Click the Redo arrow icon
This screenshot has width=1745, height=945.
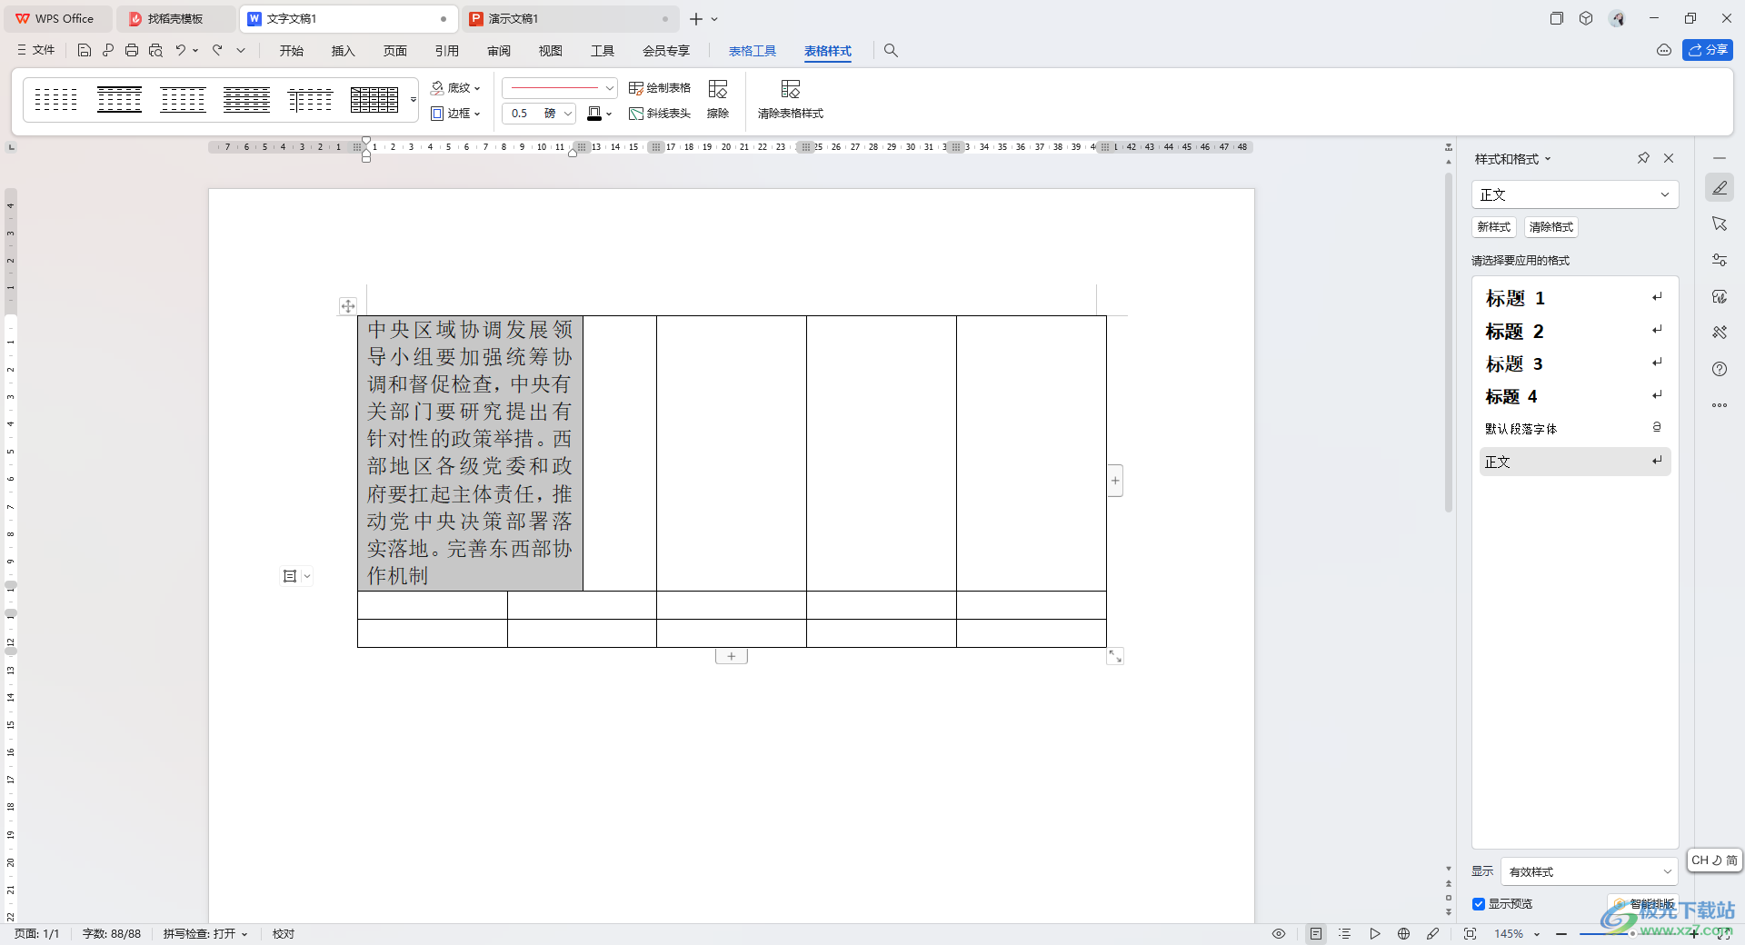coord(217,51)
